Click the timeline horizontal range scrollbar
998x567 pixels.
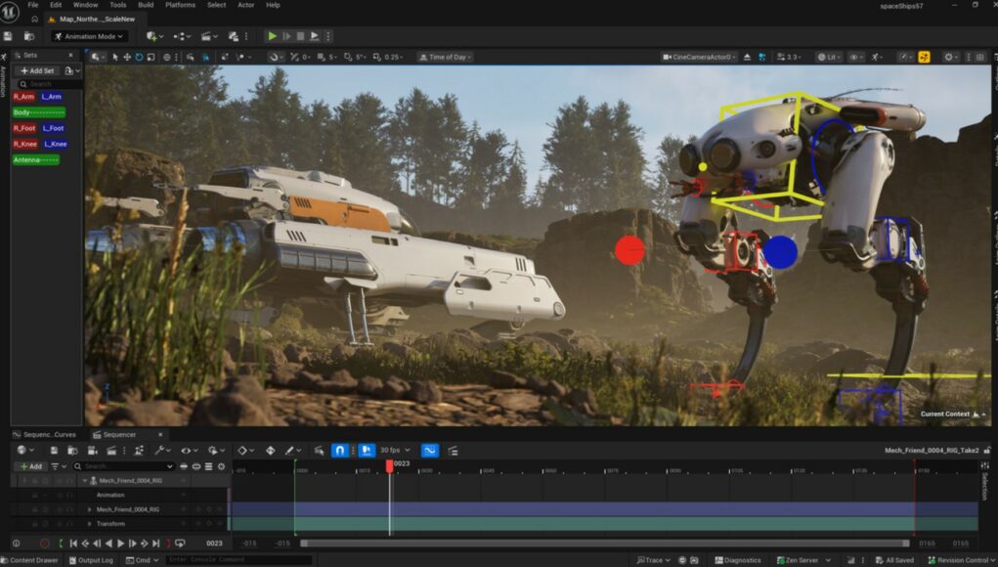click(605, 544)
